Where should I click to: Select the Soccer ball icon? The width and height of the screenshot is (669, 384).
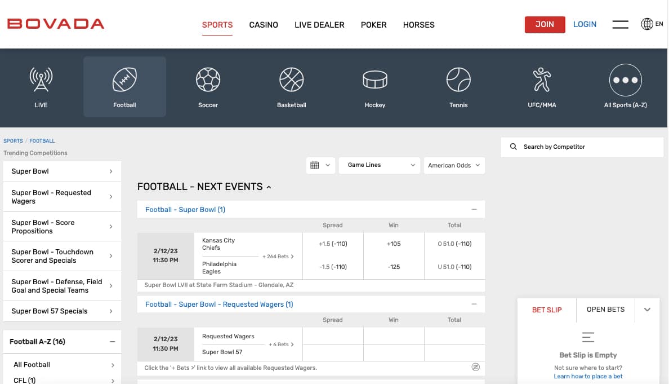pos(208,80)
